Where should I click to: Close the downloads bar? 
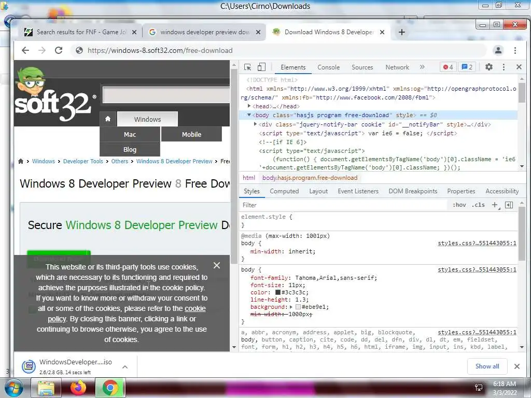517,366
